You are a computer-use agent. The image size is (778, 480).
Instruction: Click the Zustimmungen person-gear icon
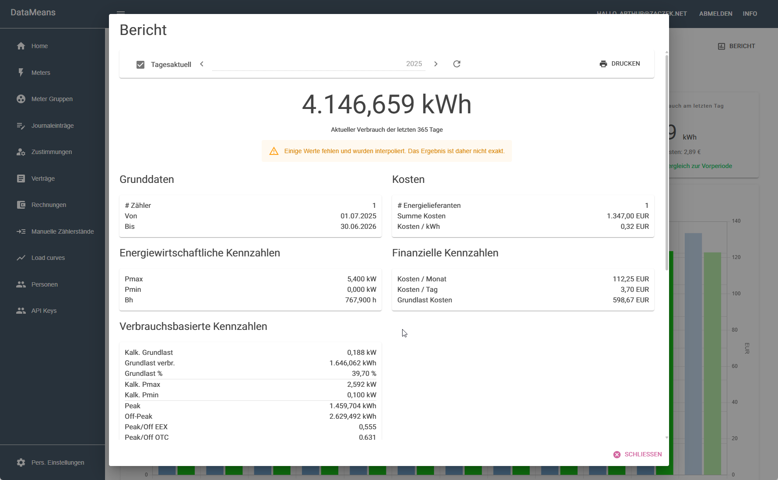pos(21,152)
